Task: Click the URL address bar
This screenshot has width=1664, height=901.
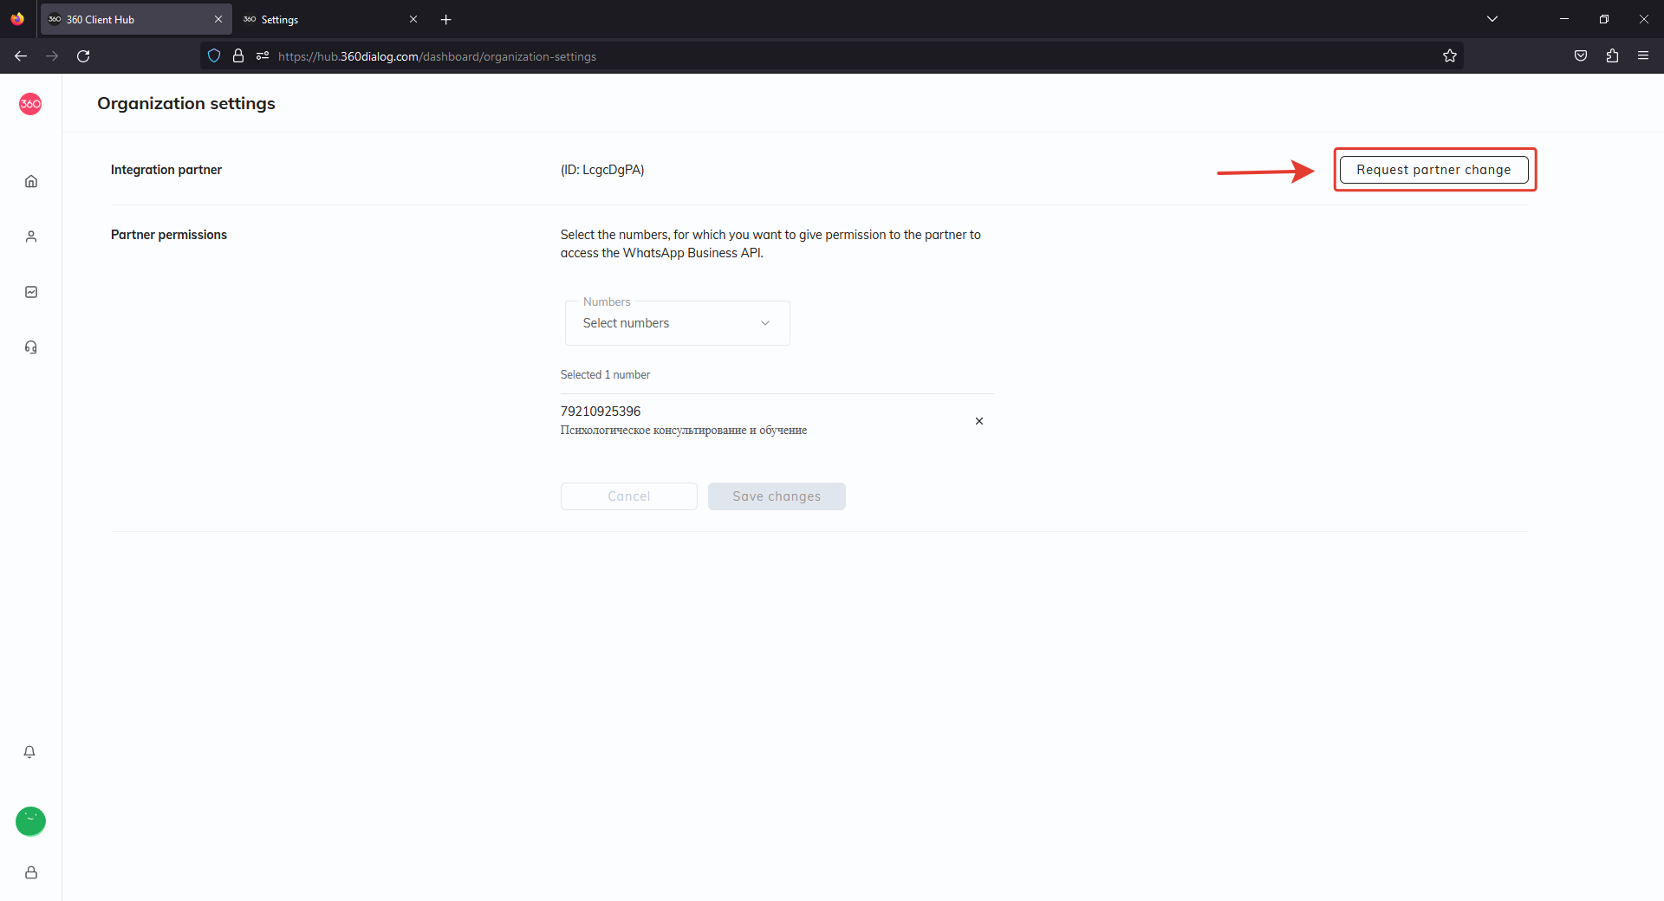Action: [x=780, y=56]
